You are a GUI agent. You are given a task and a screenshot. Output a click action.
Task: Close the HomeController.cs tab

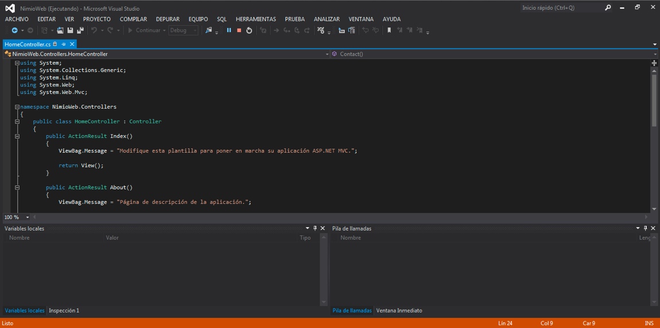[x=72, y=44]
